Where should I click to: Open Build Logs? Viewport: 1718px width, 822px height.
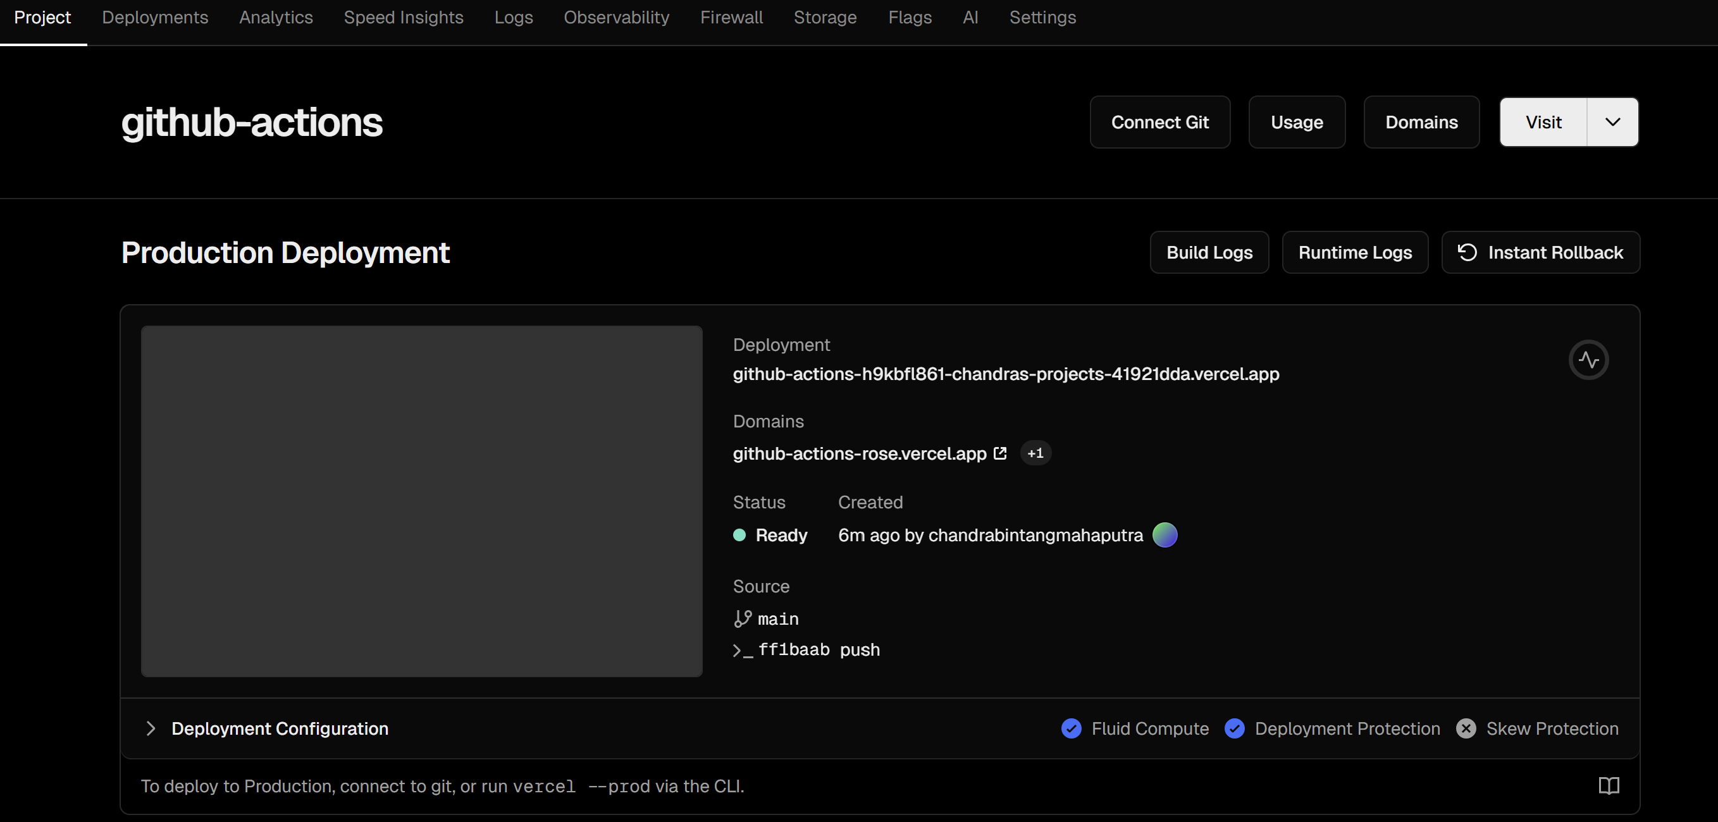click(x=1209, y=253)
